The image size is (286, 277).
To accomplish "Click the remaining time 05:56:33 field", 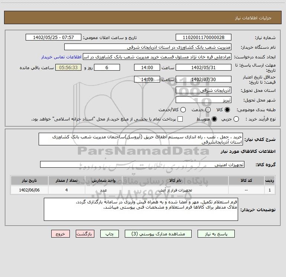I will [68, 67].
